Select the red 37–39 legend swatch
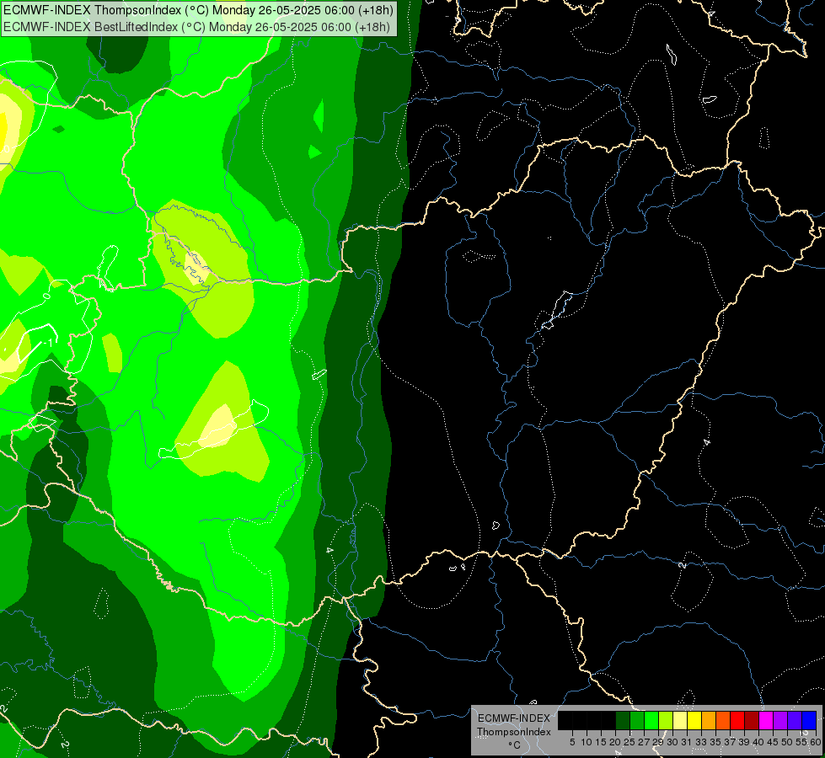825x758 pixels. point(737,720)
